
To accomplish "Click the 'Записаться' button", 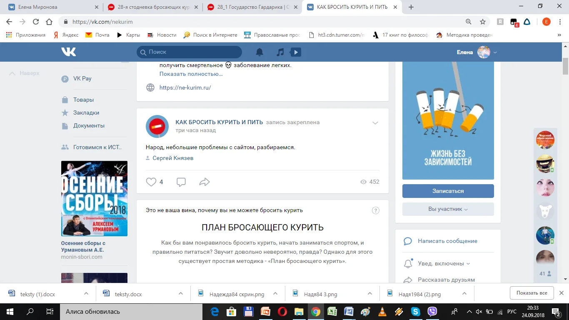I will click(x=448, y=191).
